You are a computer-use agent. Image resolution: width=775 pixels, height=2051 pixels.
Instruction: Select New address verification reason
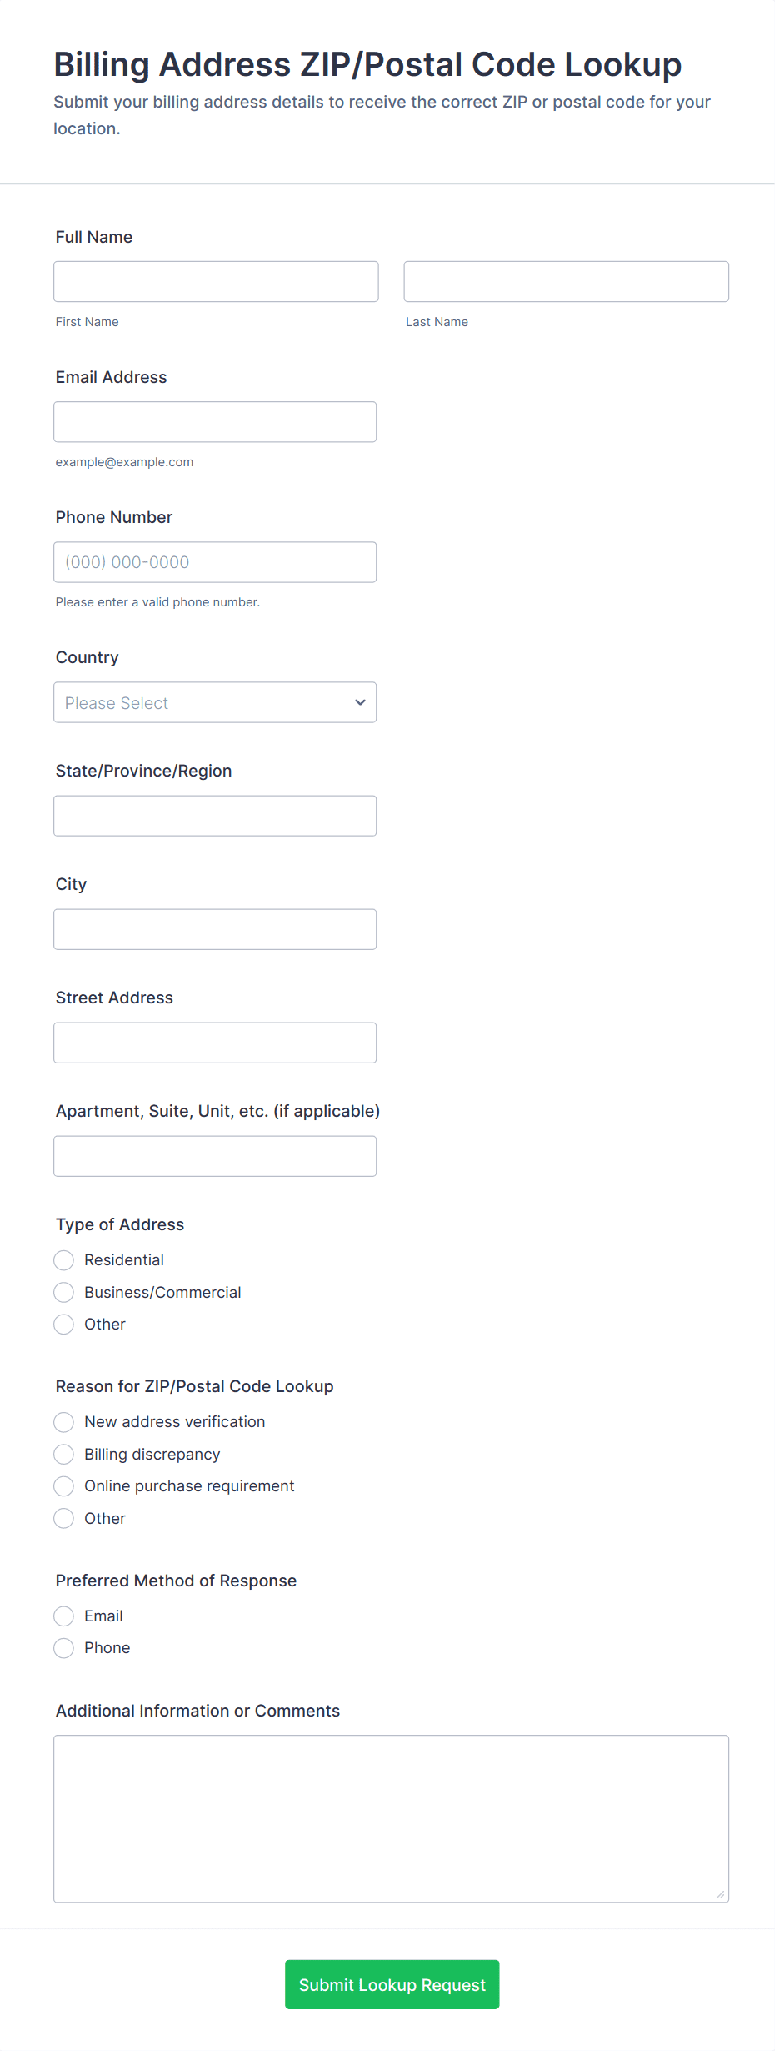click(x=64, y=1421)
